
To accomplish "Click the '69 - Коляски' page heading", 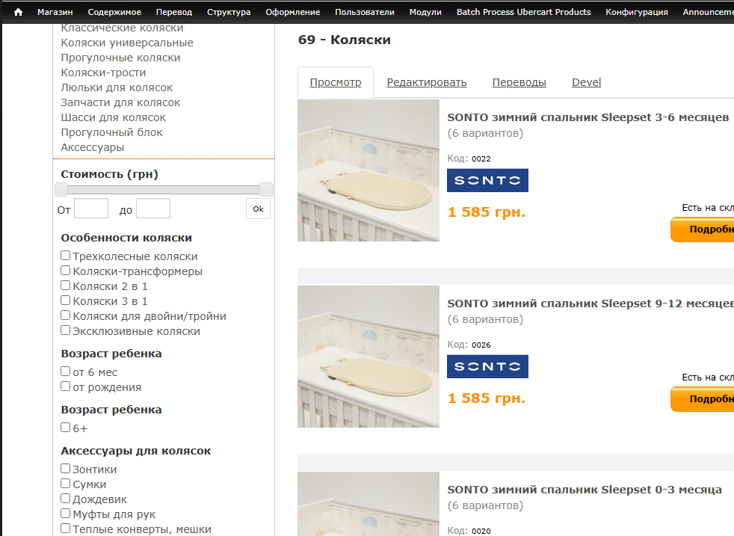I will tap(344, 40).
